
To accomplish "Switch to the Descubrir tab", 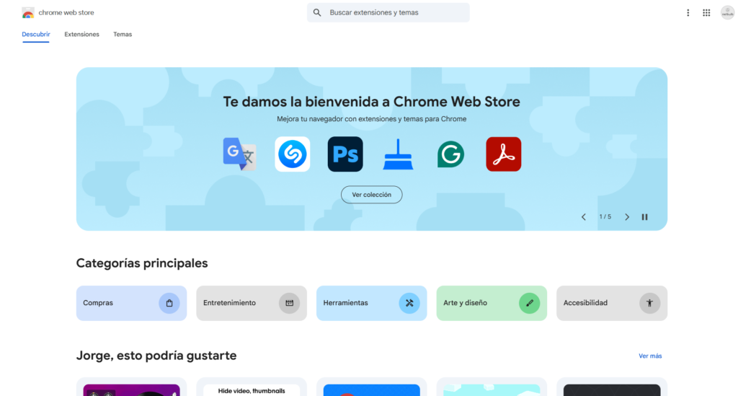I will (x=36, y=35).
